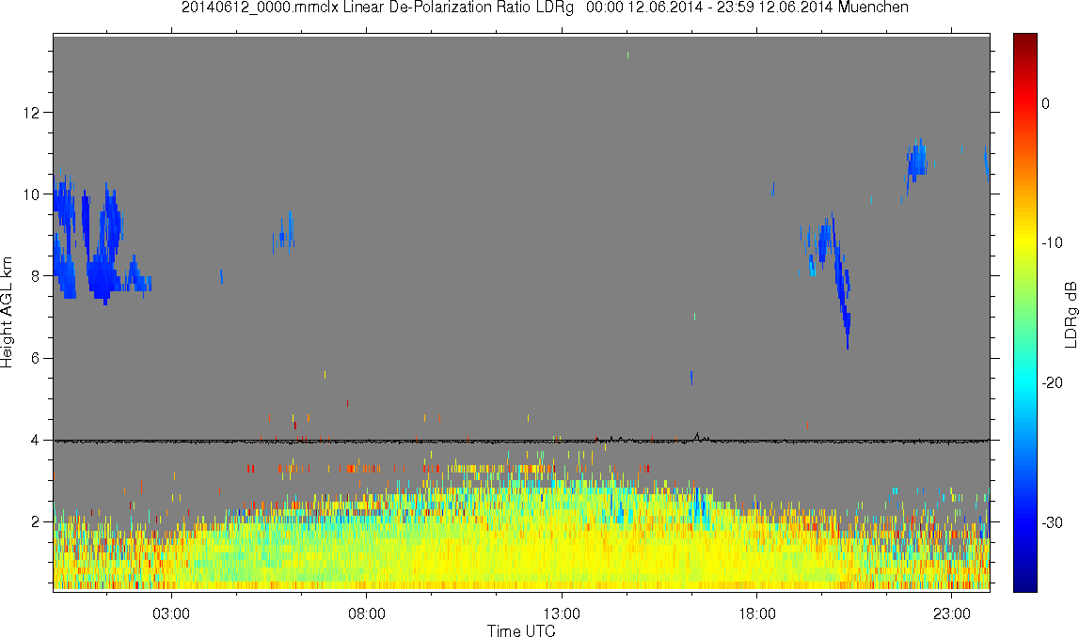1079x637 pixels.
Task: Click the '18:00' time axis label
Action: (x=757, y=614)
